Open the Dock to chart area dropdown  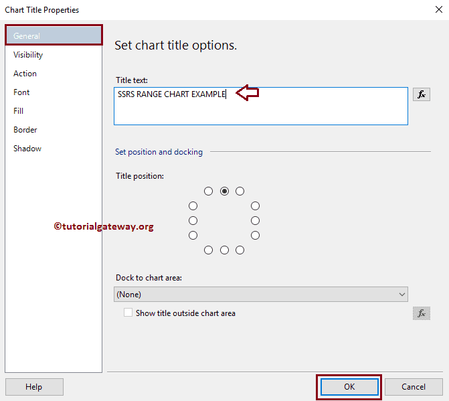click(x=261, y=294)
